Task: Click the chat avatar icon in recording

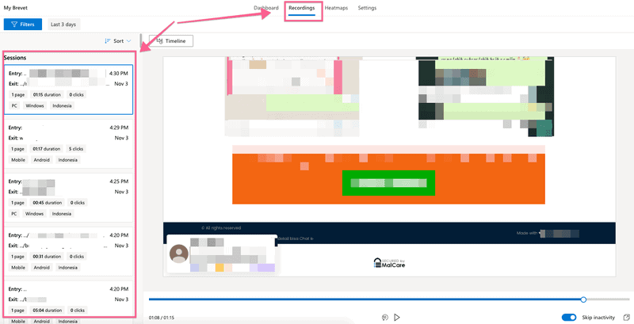Action: [180, 255]
